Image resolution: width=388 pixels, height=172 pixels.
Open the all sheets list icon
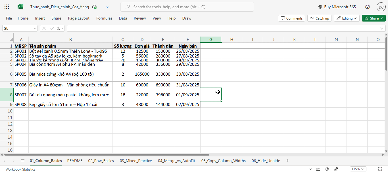click(x=23, y=161)
